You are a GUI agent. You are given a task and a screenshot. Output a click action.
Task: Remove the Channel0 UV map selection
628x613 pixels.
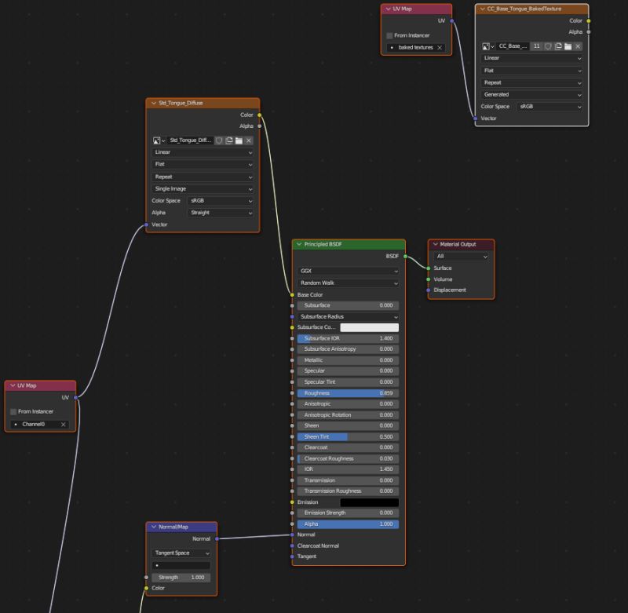[61, 424]
